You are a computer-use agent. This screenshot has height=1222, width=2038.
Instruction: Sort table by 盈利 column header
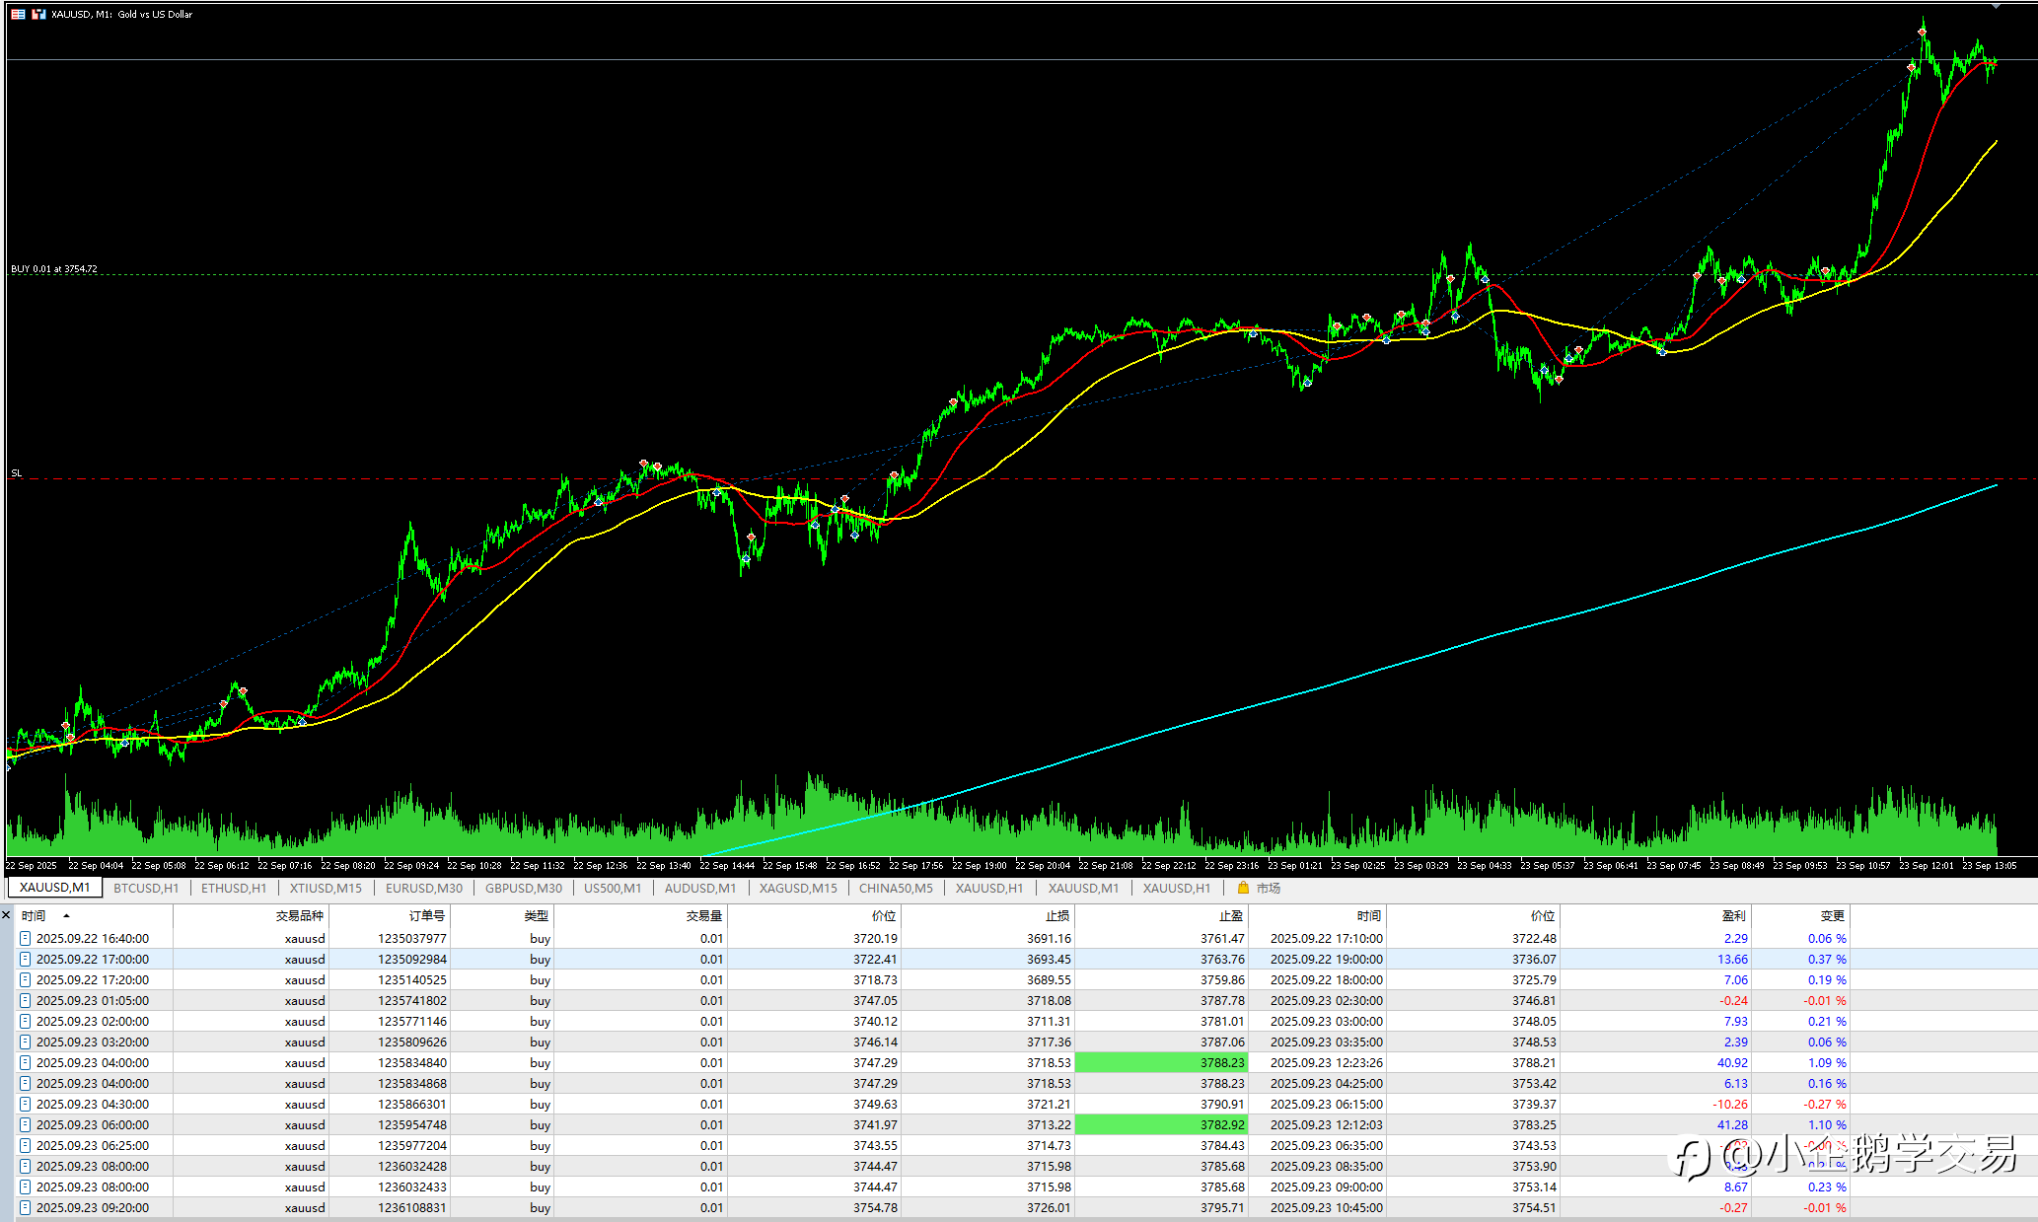1733,916
